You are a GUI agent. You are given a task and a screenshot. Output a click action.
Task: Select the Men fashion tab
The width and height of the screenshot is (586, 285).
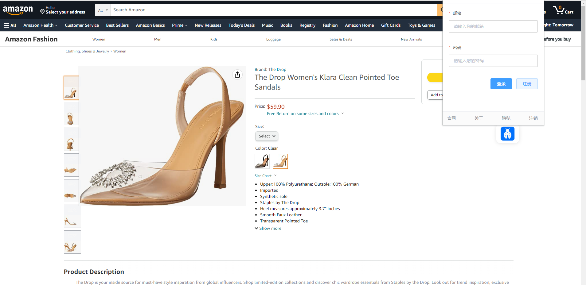point(158,39)
